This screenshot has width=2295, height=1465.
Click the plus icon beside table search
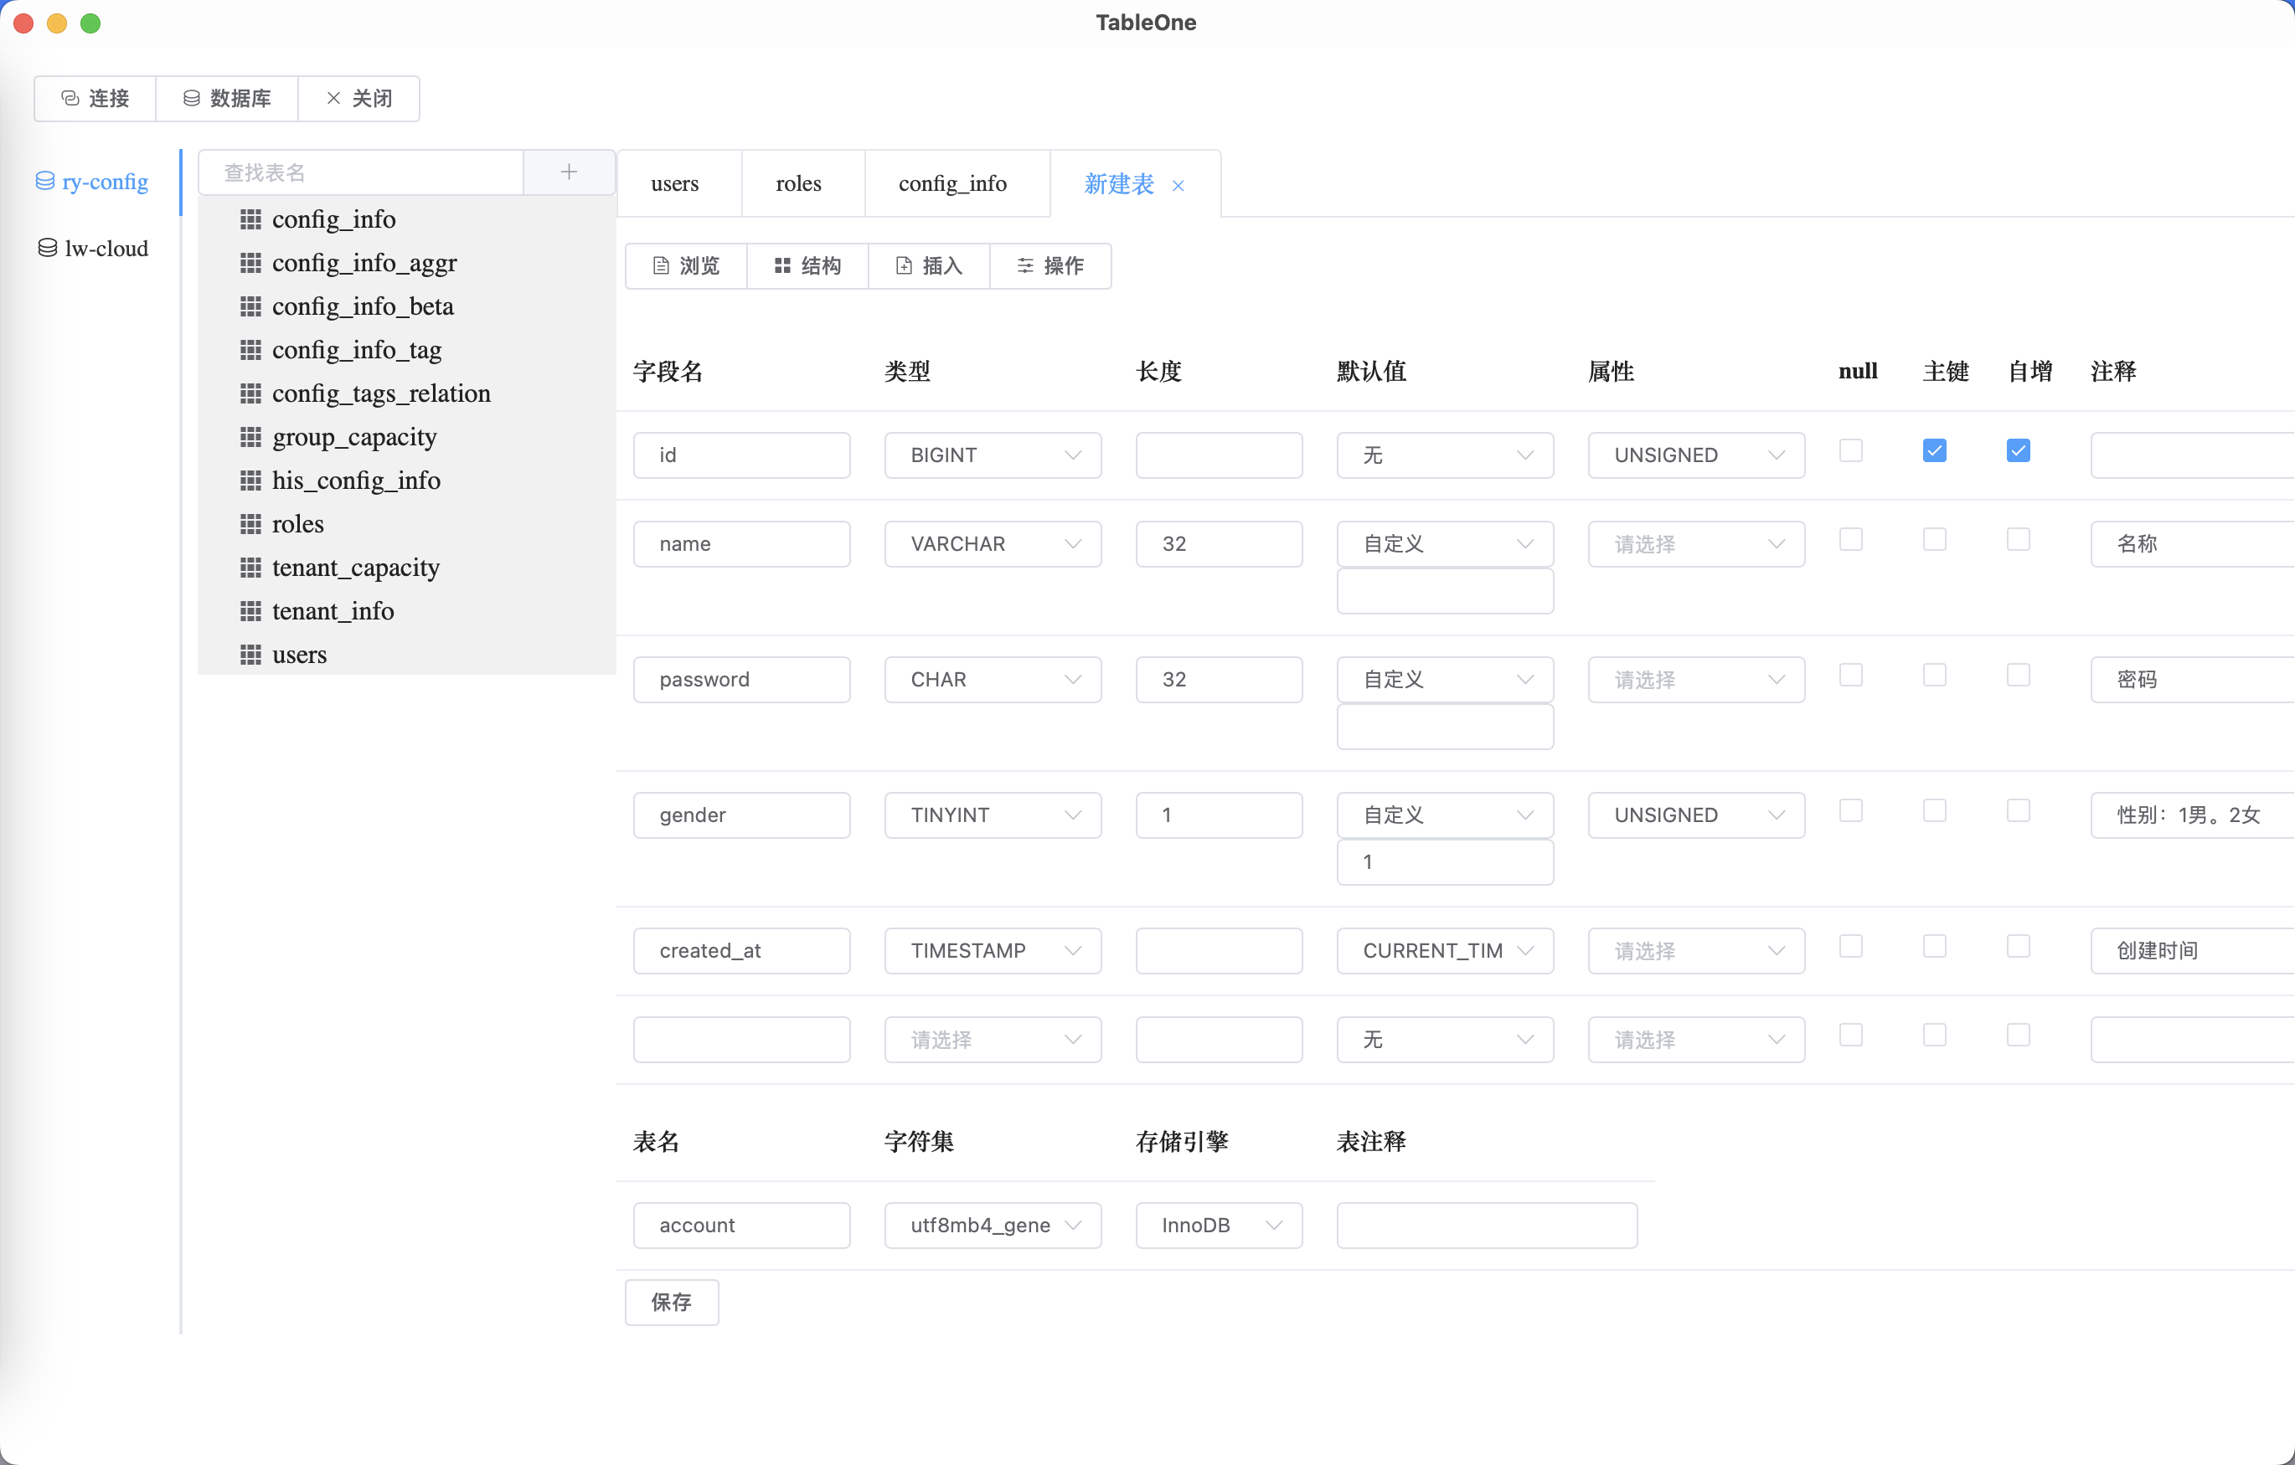tap(569, 172)
